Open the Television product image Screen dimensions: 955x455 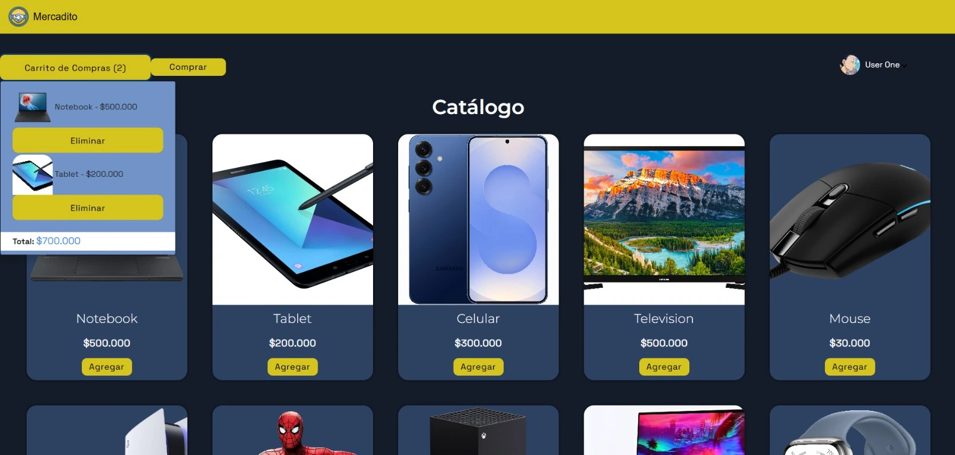pyautogui.click(x=664, y=219)
